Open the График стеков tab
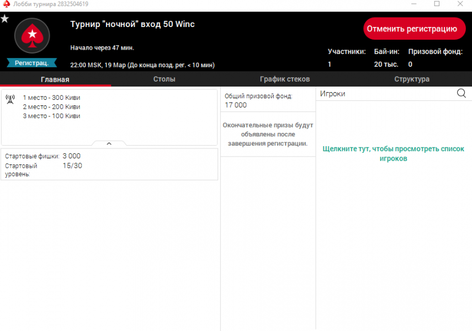472x331 pixels. pos(285,79)
